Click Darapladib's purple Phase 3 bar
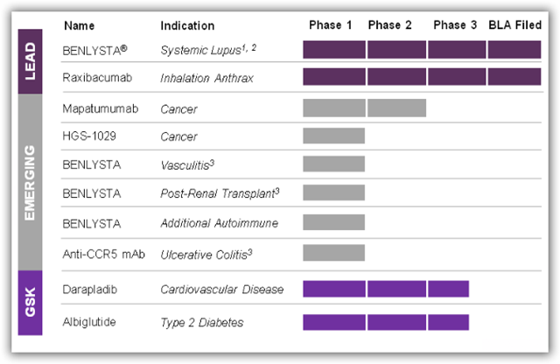This screenshot has width=560, height=364. (448, 288)
